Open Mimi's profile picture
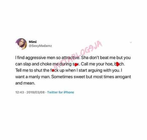 pos(21,44)
